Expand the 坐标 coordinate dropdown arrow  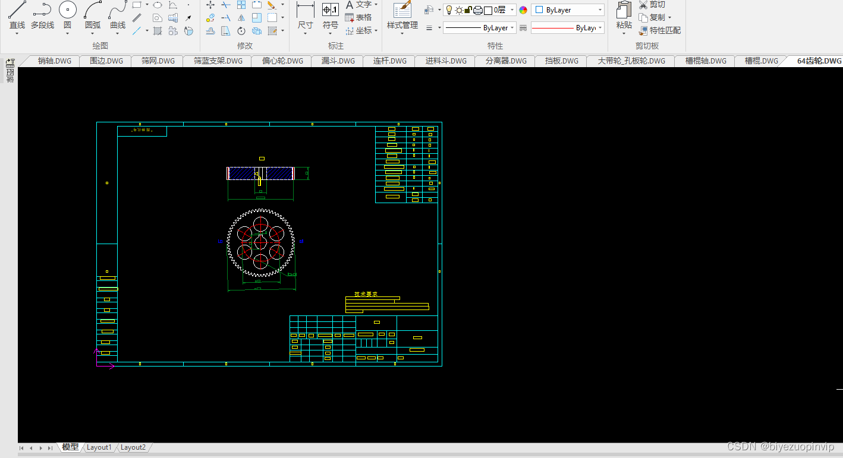(376, 30)
